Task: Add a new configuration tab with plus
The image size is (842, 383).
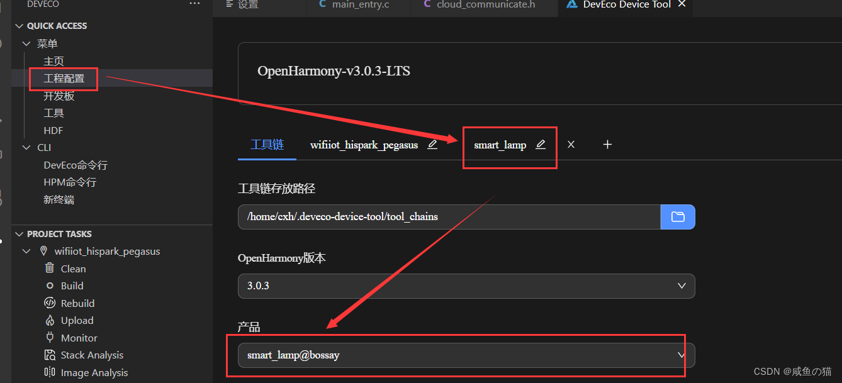Action: coord(607,145)
